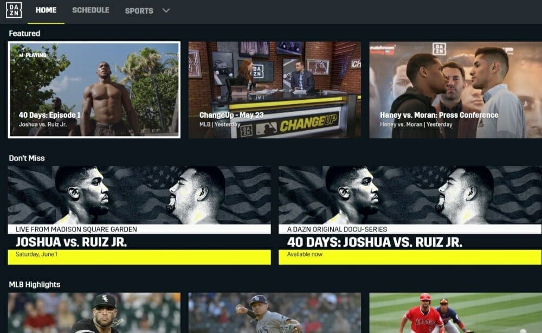Select the Angels baserunner highlight thumbnail
Screen dimensions: 542x333
[x=456, y=313]
